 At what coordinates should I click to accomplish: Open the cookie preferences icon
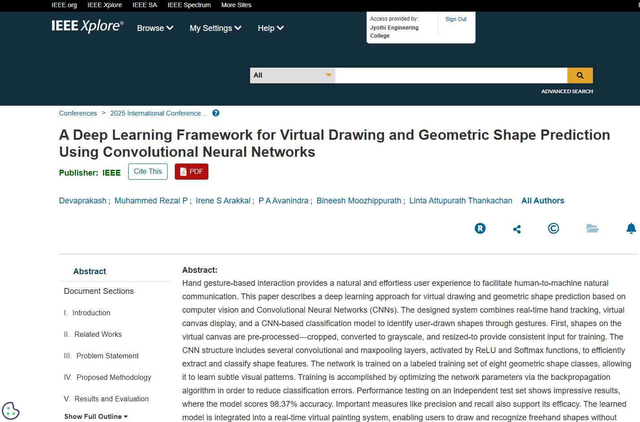11,410
